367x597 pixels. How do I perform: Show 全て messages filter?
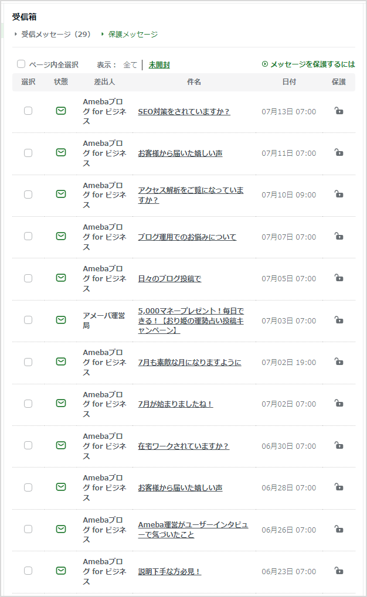click(130, 64)
